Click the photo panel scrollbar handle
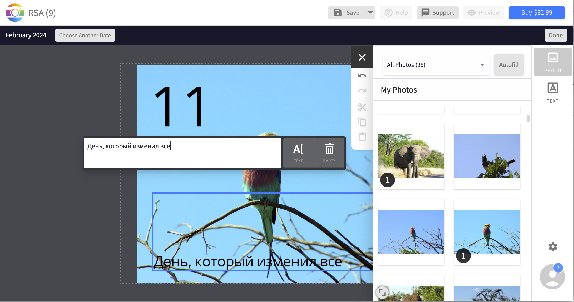Screen dimensions: 574x302 tap(528, 119)
